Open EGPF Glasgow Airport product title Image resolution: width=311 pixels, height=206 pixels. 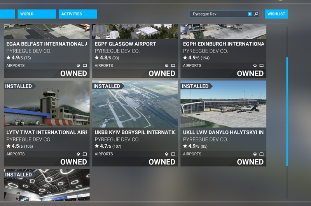(125, 44)
